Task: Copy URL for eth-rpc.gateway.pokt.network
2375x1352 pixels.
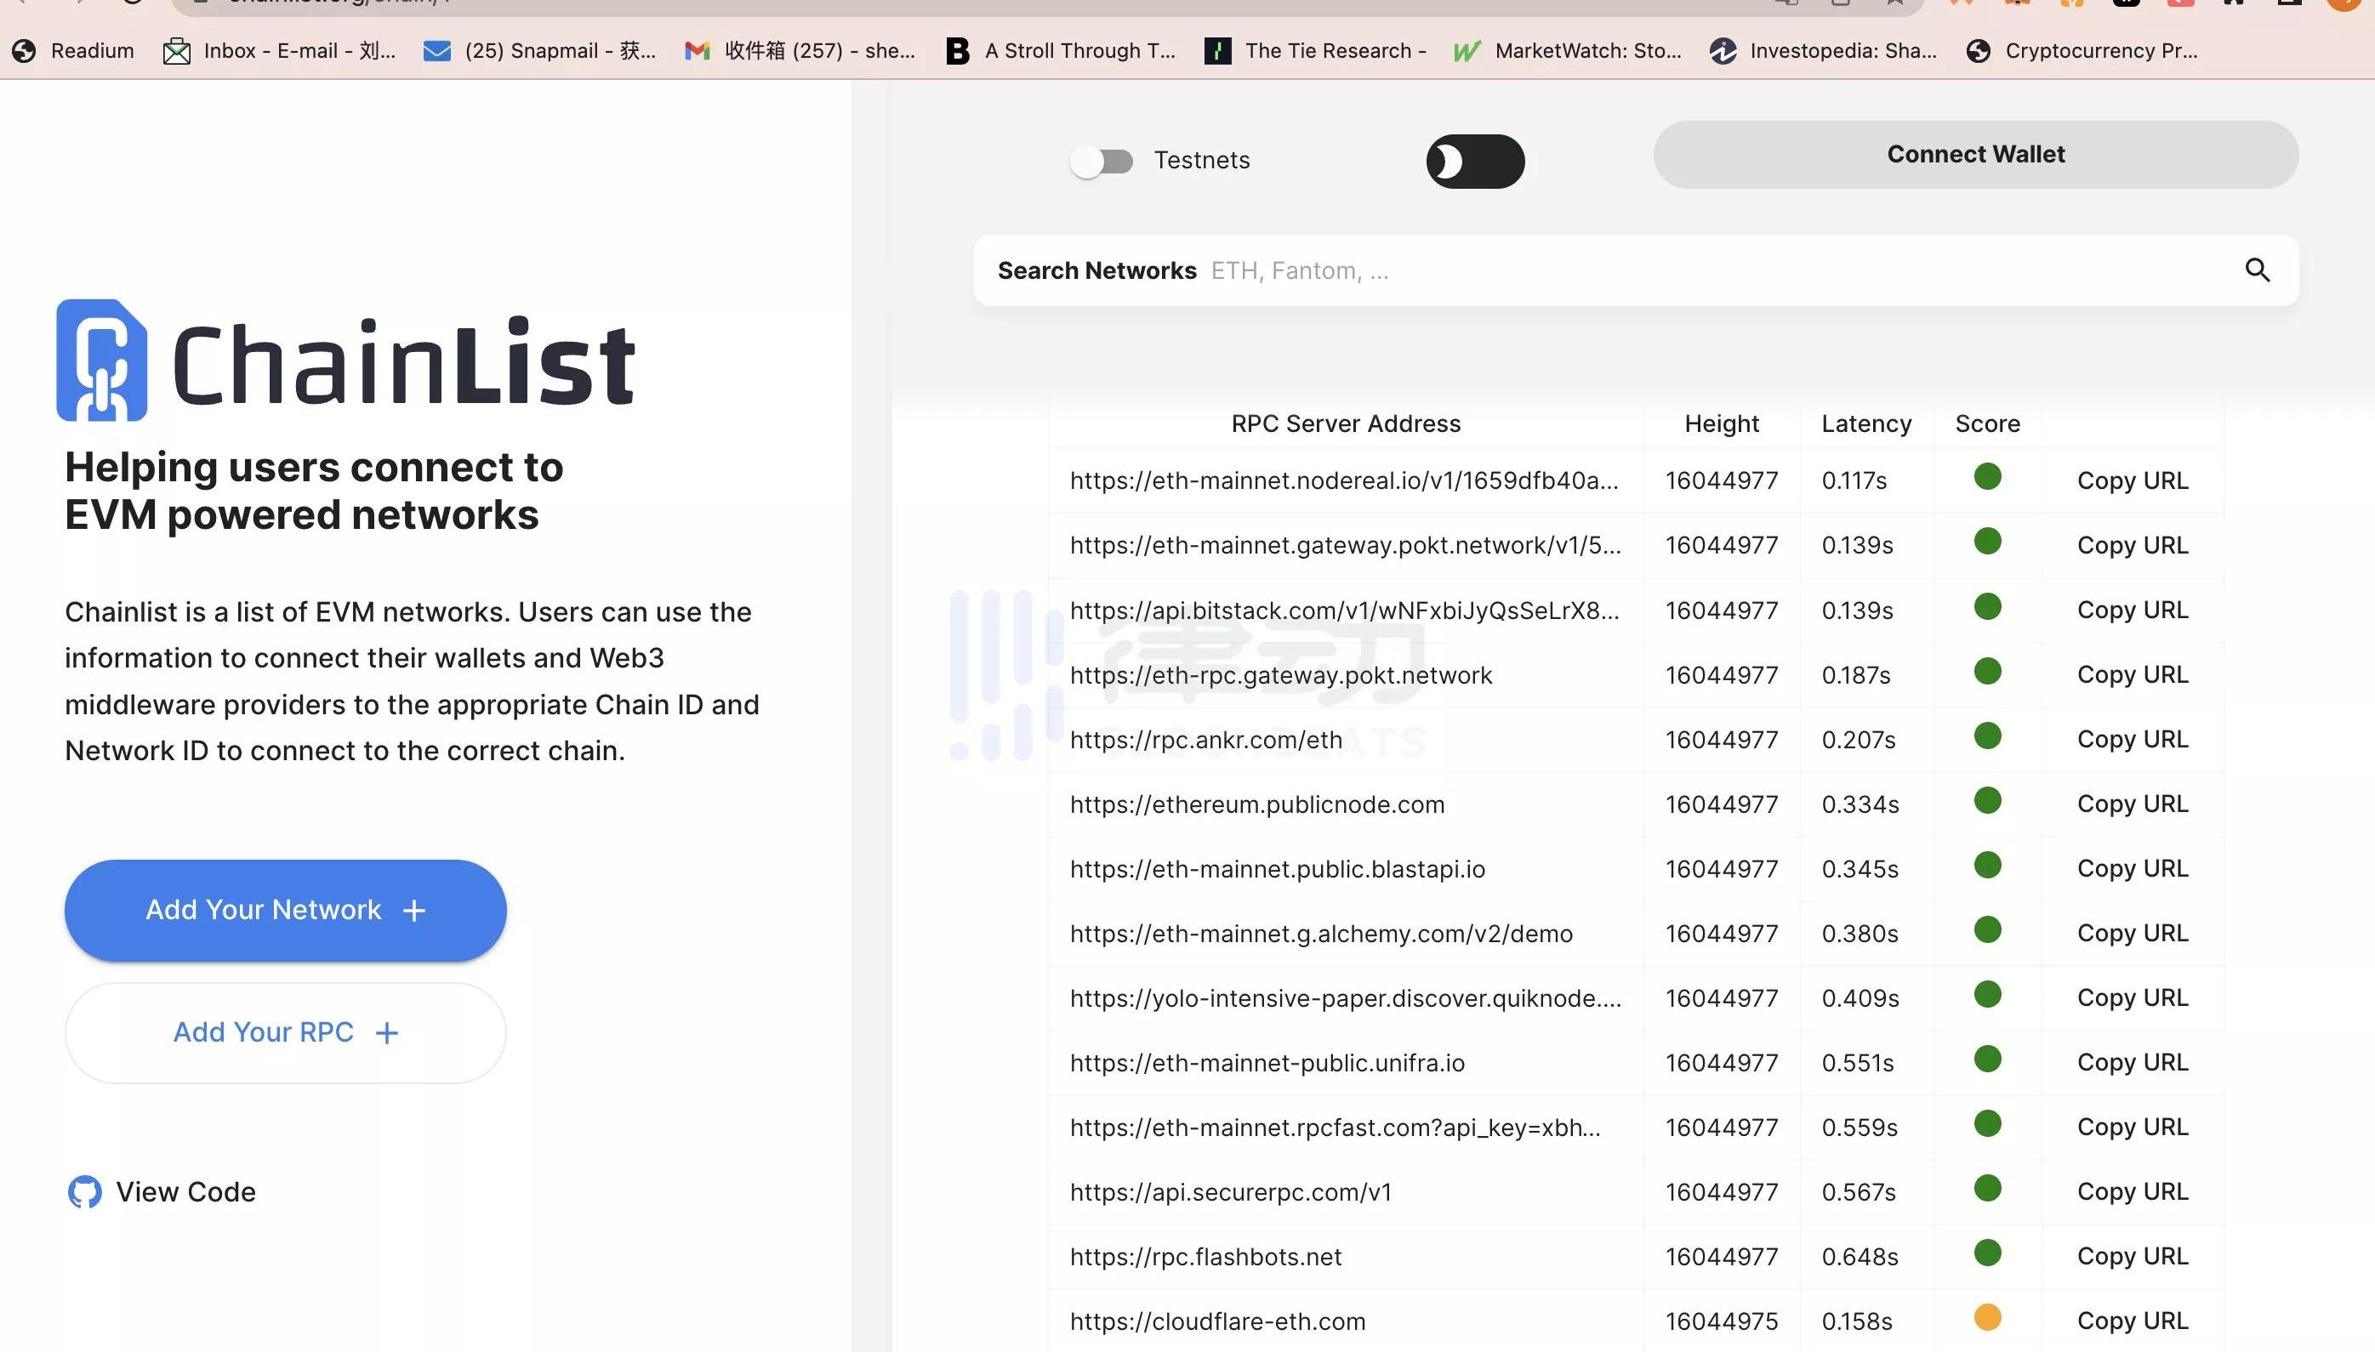Action: 2133,674
